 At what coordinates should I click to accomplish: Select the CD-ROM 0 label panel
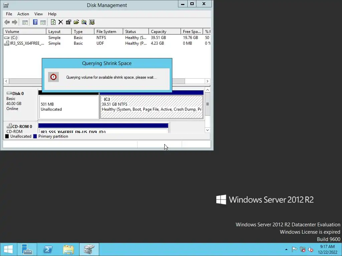coord(20,128)
